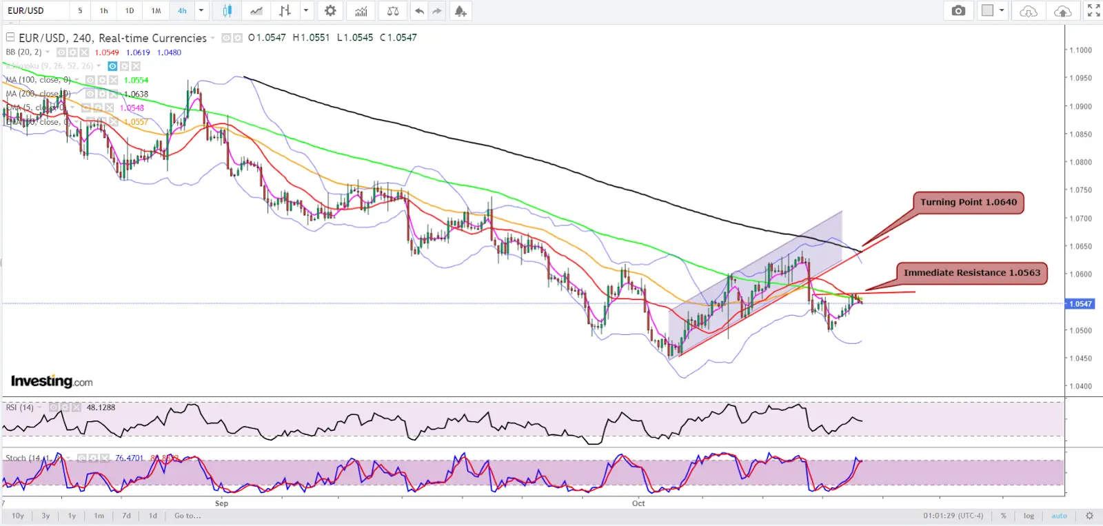Image resolution: width=1103 pixels, height=526 pixels.
Task: Select the 1h timeframe
Action: pyautogui.click(x=104, y=11)
